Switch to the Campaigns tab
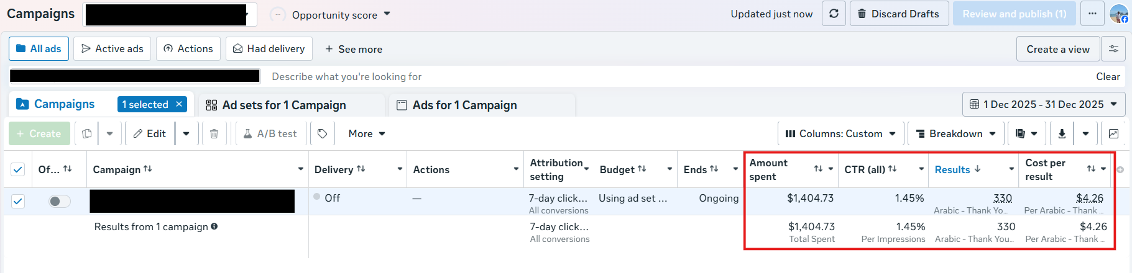Viewport: 1132px width, 273px height. coord(64,104)
